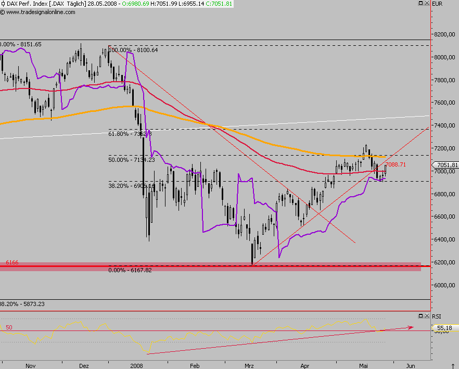The width and height of the screenshot is (459, 369).
Task: Click the 7800,00 price axis label
Action: 444,80
